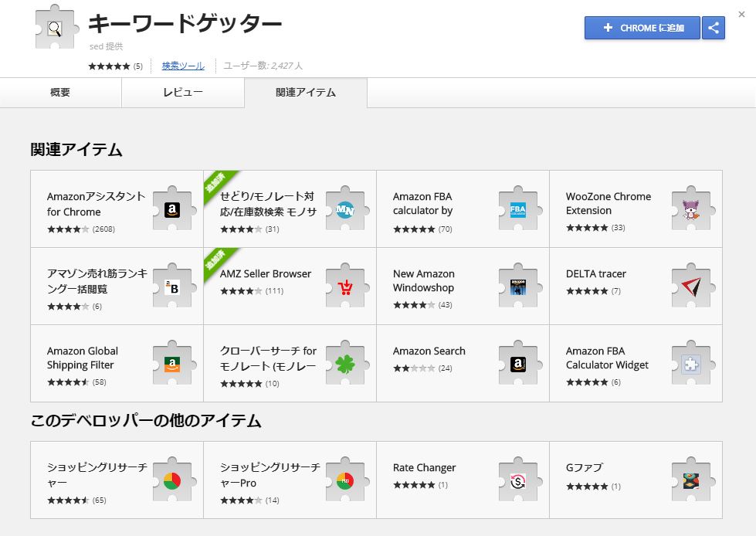756x536 pixels.
Task: Click the Rate Changer dollar icon
Action: [x=520, y=479]
